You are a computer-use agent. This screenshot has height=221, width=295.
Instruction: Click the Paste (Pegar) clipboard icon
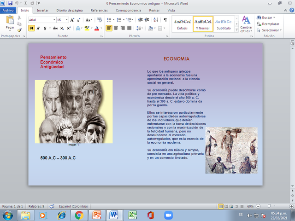10,20
